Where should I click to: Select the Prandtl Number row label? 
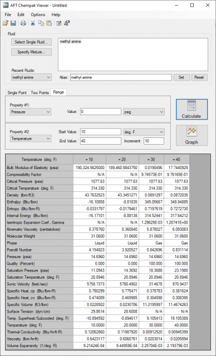tap(40, 250)
